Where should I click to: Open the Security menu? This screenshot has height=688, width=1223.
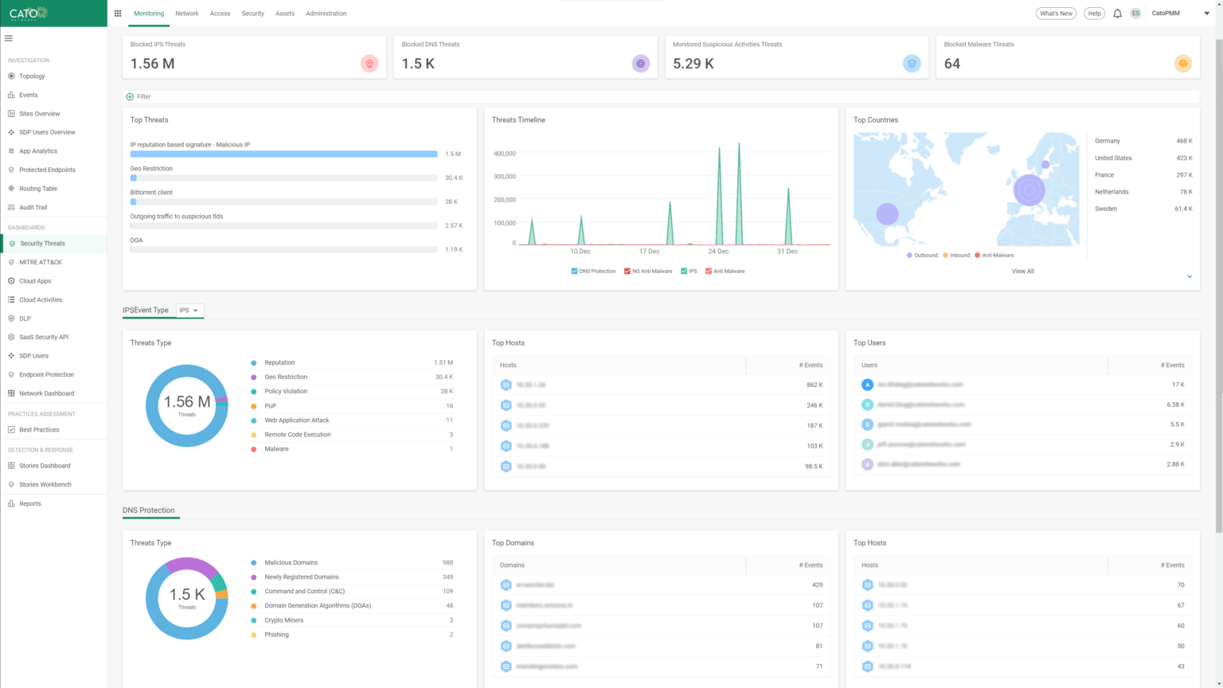(x=252, y=13)
